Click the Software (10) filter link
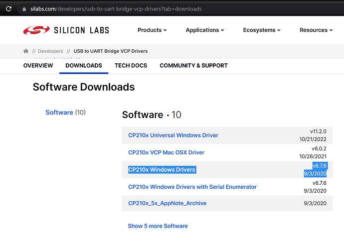 pyautogui.click(x=66, y=113)
